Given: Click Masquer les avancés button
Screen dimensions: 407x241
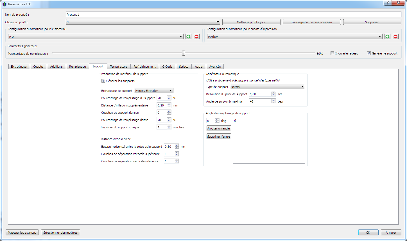Looking at the screenshot, I should pyautogui.click(x=22, y=233).
